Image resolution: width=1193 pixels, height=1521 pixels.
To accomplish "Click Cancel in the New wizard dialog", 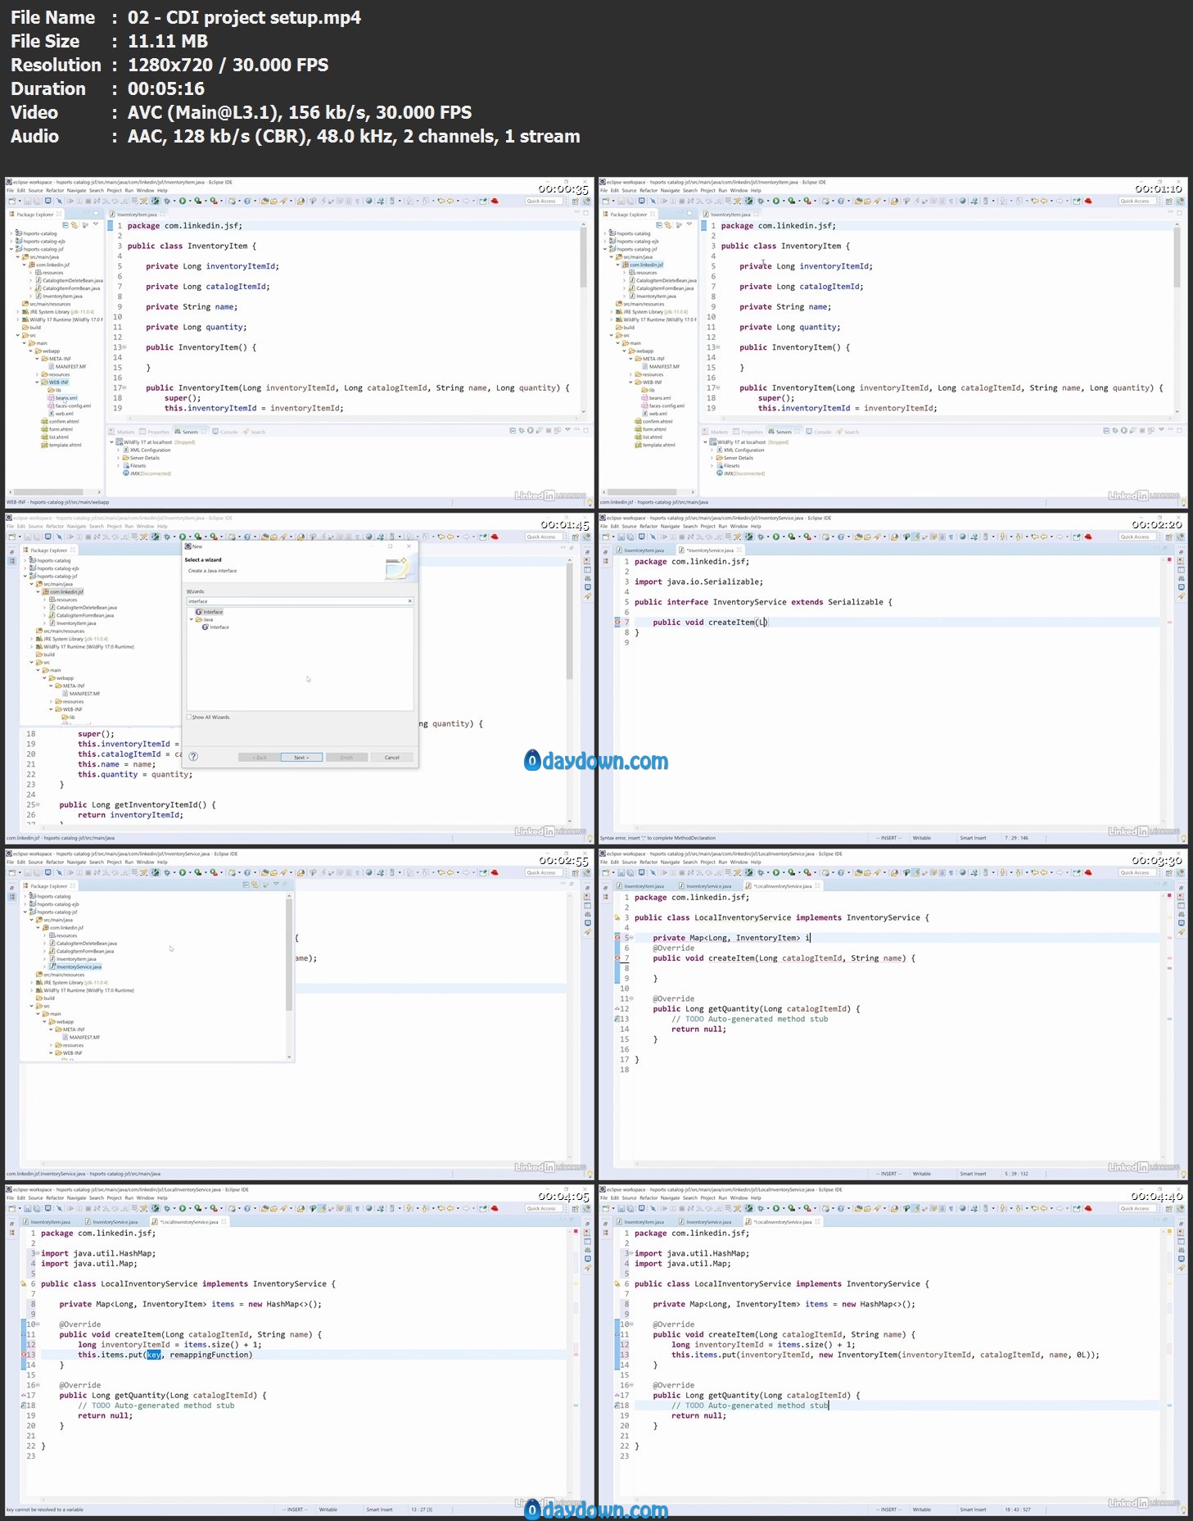I will point(391,757).
